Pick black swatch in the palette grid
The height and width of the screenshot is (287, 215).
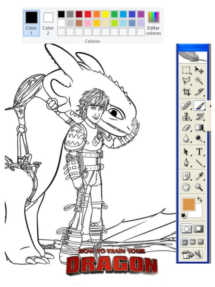click(61, 14)
